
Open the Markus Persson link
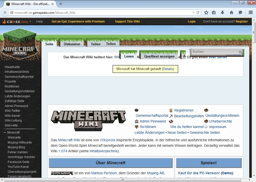coord(104,173)
